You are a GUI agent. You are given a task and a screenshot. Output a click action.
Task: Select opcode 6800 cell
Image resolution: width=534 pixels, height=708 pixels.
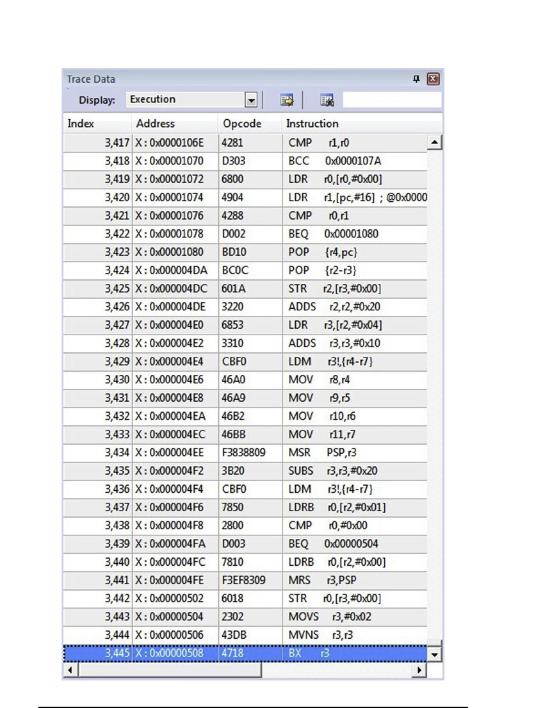232,179
